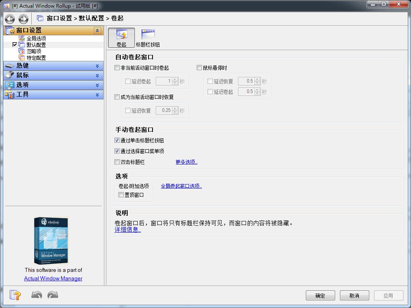The image size is (411, 308).
Task: Go back with the left arrow button
Action: (10, 18)
